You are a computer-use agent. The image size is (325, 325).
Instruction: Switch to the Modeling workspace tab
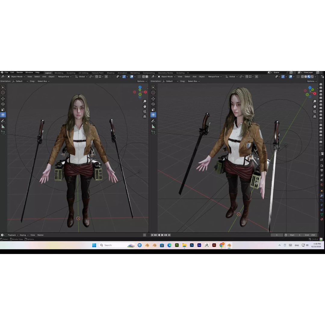(59, 73)
